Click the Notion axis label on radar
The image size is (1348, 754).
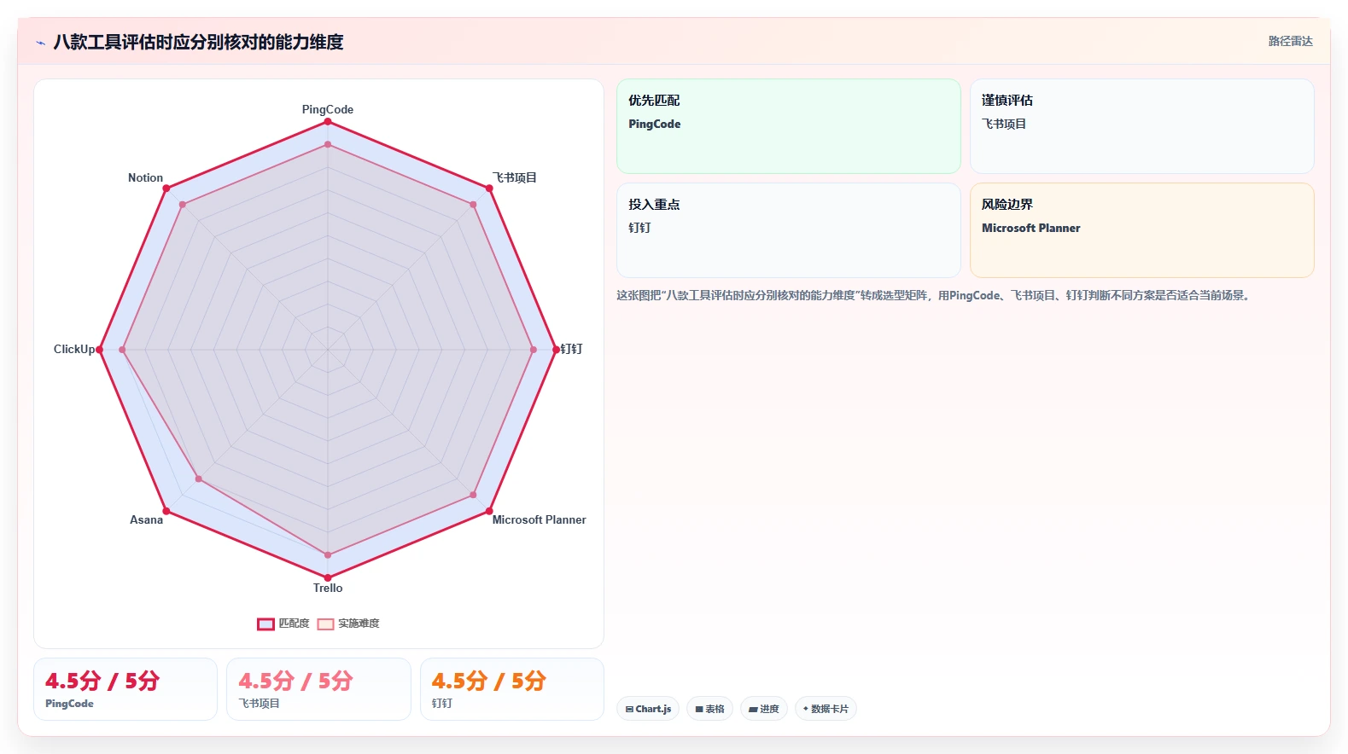click(145, 177)
